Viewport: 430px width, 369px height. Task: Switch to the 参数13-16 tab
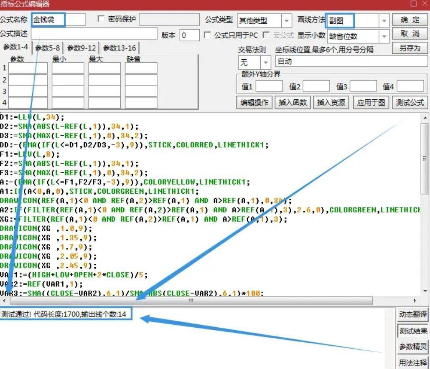(x=120, y=48)
